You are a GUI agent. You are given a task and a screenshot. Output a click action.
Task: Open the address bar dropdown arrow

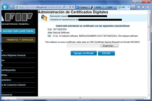67,7
